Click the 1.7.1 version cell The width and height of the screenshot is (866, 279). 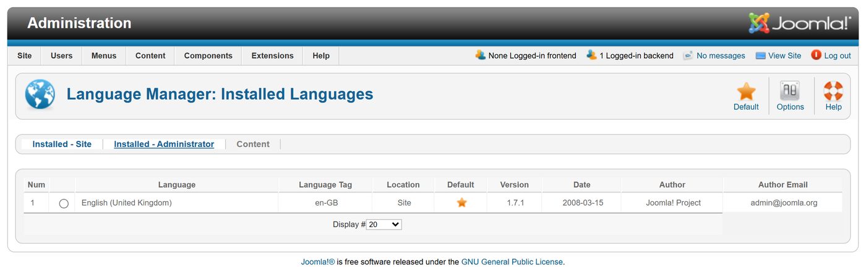point(515,202)
